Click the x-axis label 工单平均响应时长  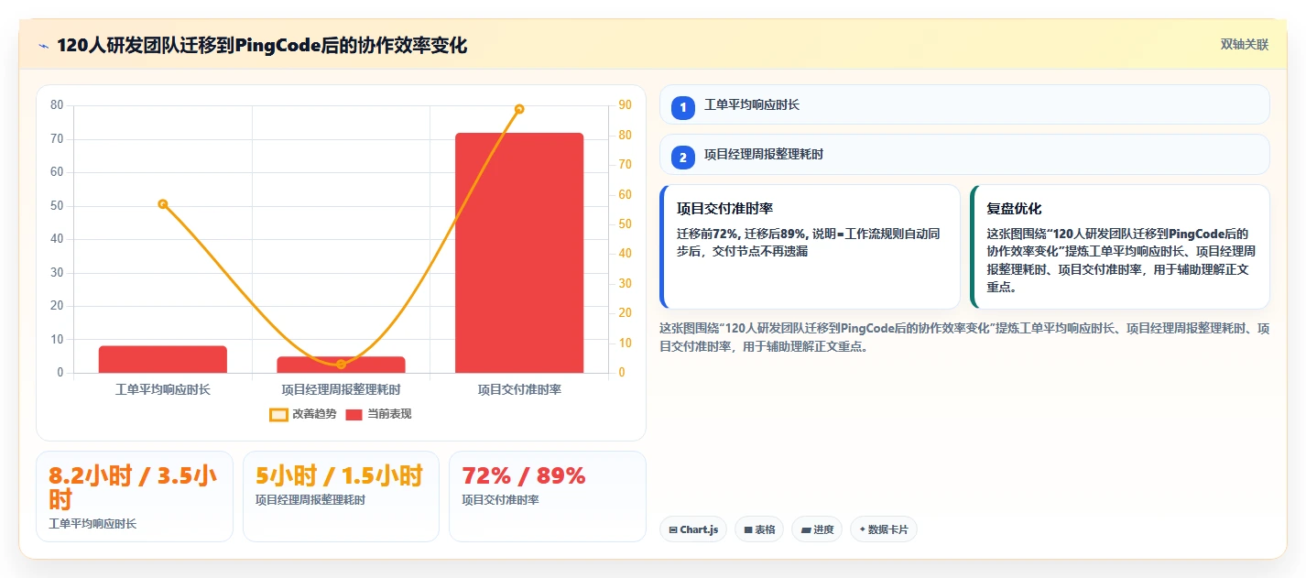click(163, 389)
